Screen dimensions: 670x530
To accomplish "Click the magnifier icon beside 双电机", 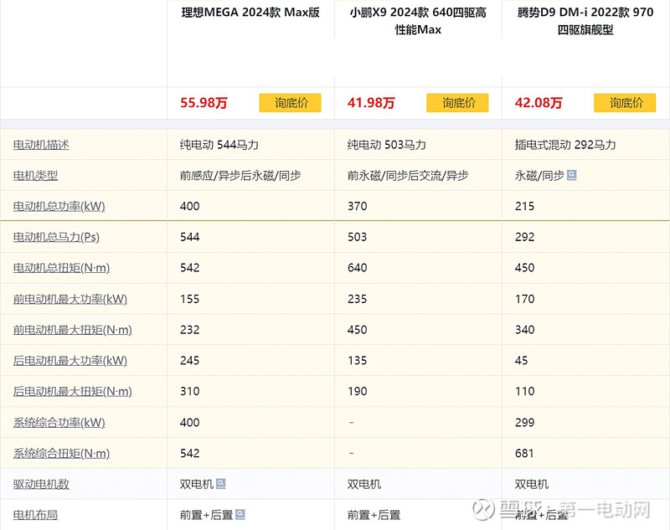I will tap(219, 484).
